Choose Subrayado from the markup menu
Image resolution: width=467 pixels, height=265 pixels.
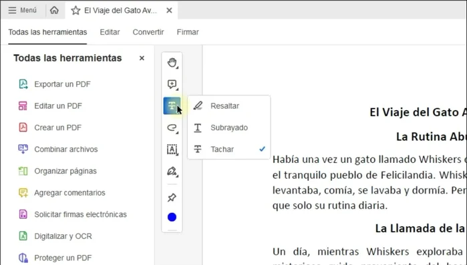(229, 127)
